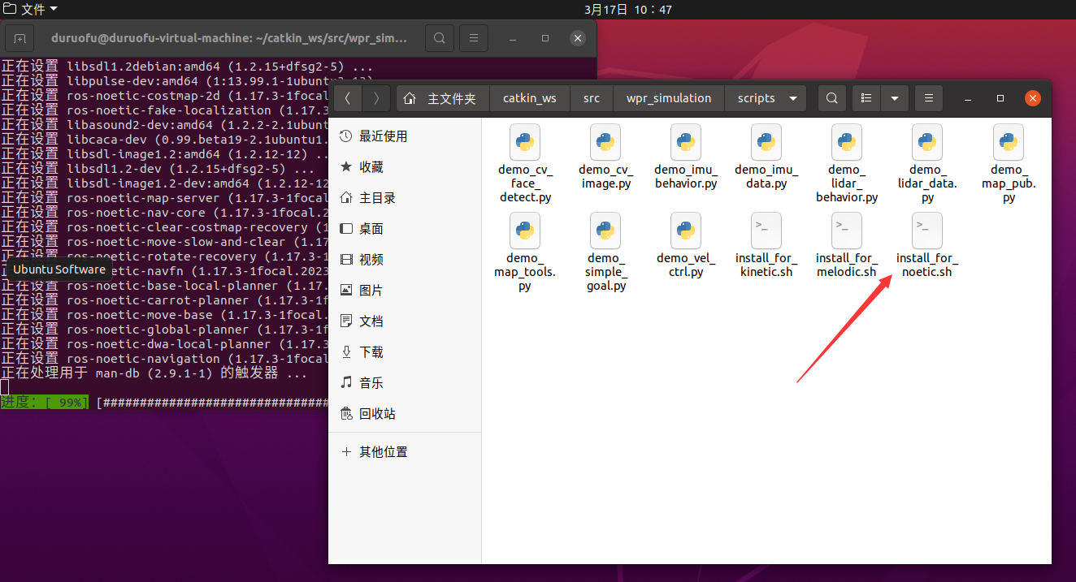This screenshot has width=1076, height=582.
Task: Click the terminal search icon
Action: [439, 38]
